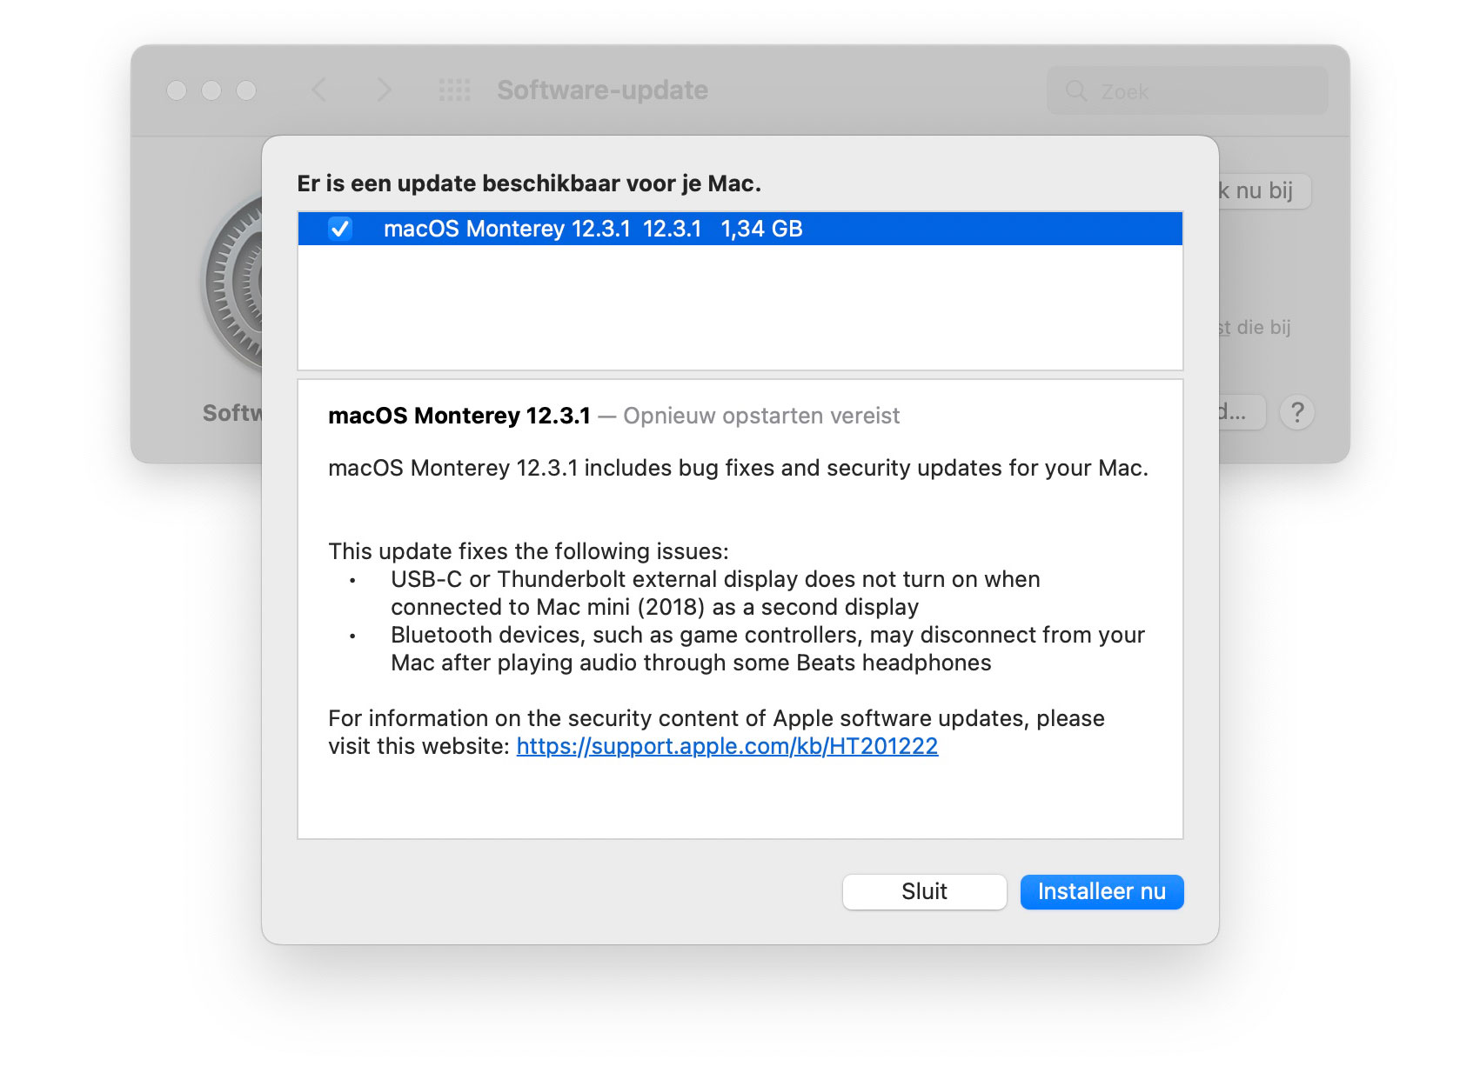Click the red close window button
Viewport: 1480px width, 1073px height.
(x=177, y=90)
